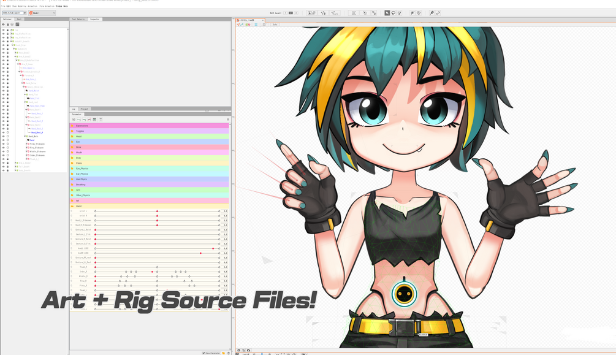Click first circular icon in Parameter toolbar
Screen dimensions: 616x355
pyautogui.click(x=74, y=120)
